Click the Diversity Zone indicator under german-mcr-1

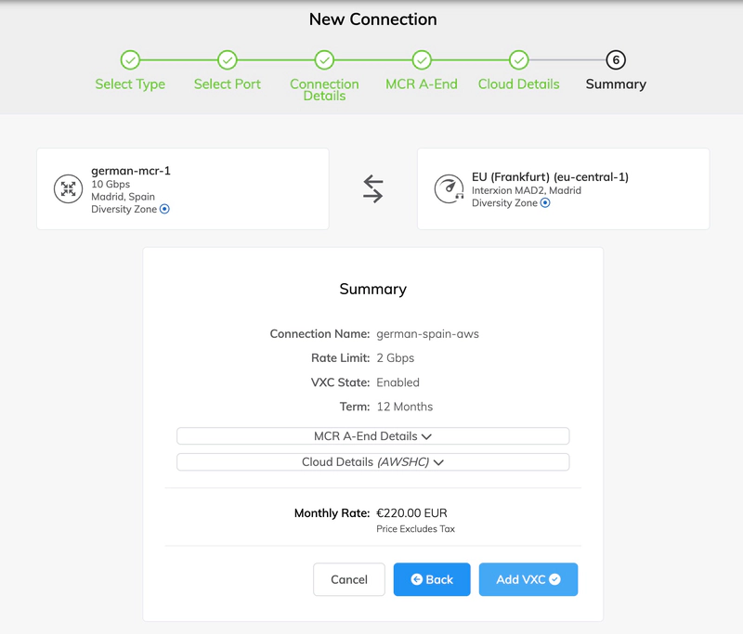(164, 210)
